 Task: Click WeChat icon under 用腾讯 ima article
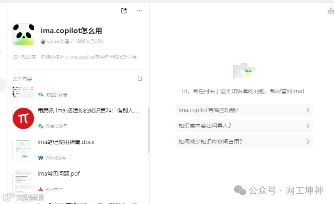pyautogui.click(x=41, y=126)
